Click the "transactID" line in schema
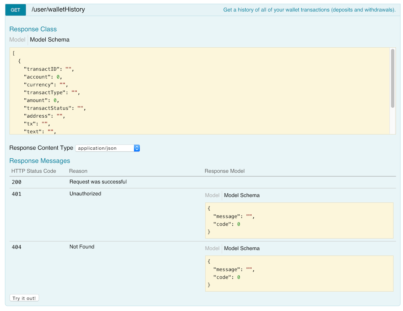 click(49, 69)
